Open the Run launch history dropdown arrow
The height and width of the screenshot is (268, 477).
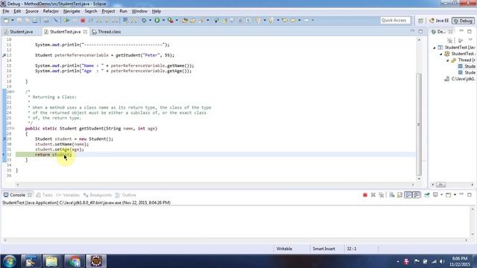pyautogui.click(x=163, y=20)
